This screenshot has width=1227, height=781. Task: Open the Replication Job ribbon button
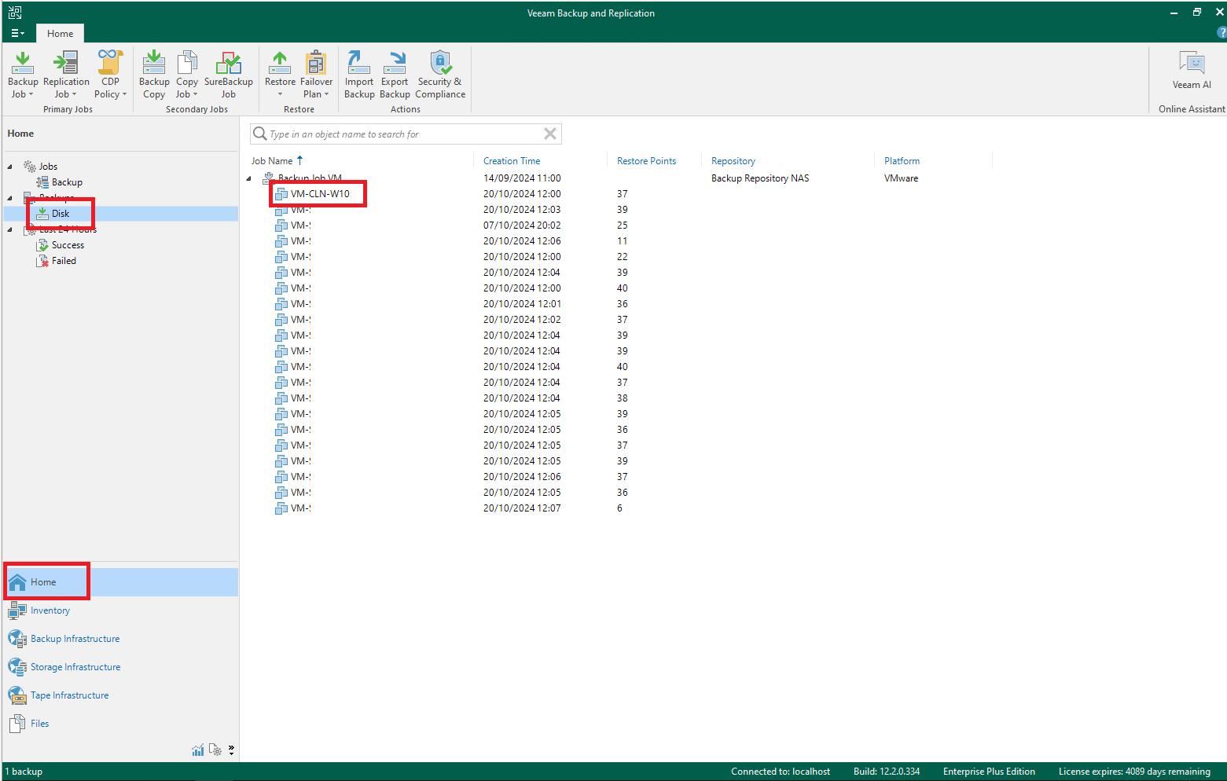[x=66, y=74]
